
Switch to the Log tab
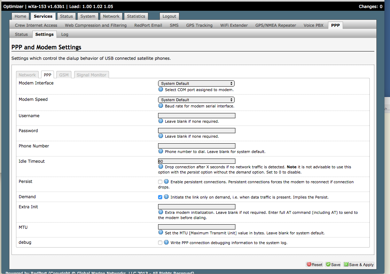[x=64, y=34]
